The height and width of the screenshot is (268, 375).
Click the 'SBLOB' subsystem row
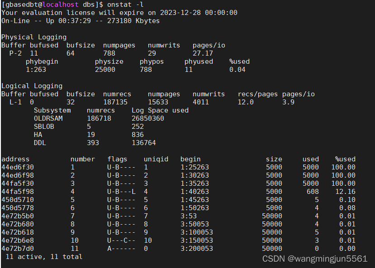tap(89, 127)
